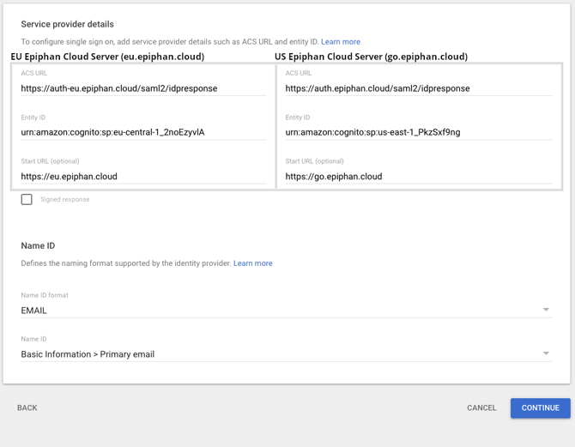Click the Service provider details heading

pos(68,24)
